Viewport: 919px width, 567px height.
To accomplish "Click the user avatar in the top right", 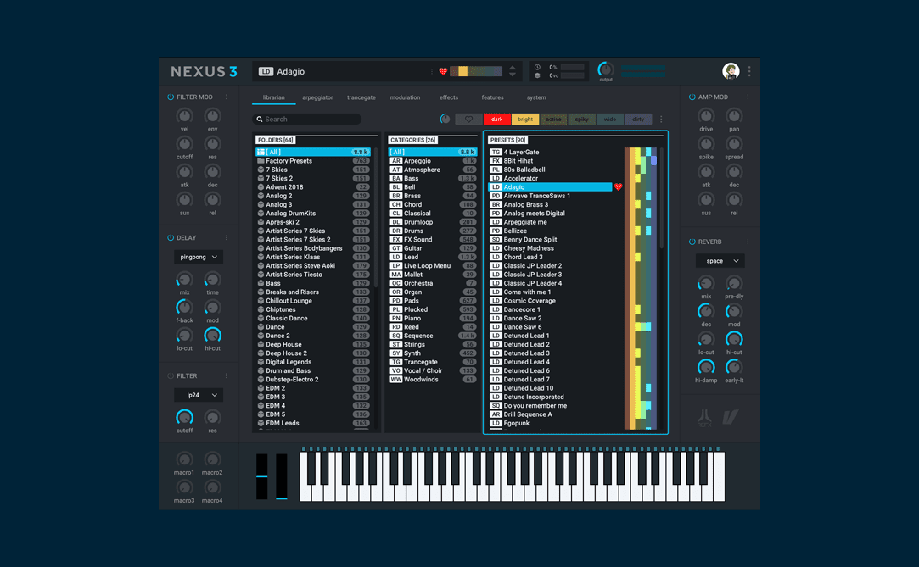I will click(731, 71).
